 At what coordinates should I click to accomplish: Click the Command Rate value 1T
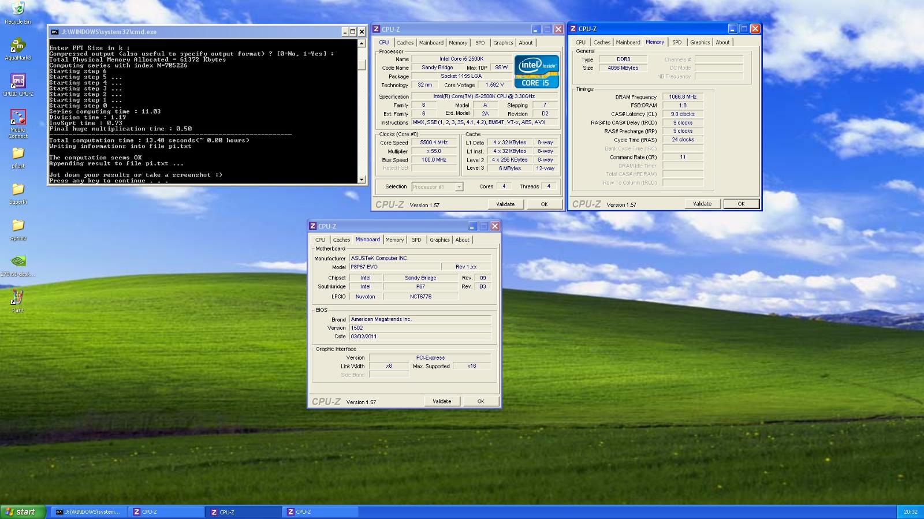click(x=683, y=157)
